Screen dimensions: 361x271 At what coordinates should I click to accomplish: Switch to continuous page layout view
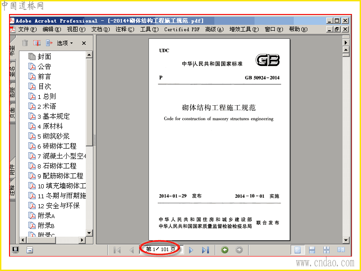click(312, 250)
